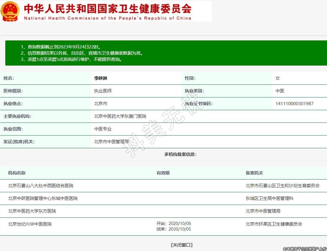Select the 北京世纪兴华中医医院 row

[30, 224]
